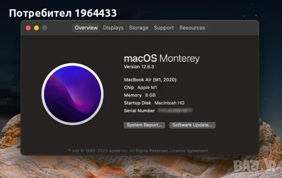Click the macOS Monterey logo image

(72, 94)
